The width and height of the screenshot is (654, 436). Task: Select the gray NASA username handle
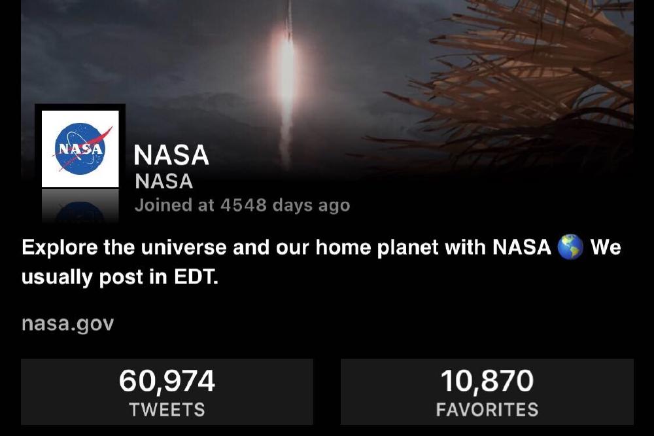click(164, 181)
